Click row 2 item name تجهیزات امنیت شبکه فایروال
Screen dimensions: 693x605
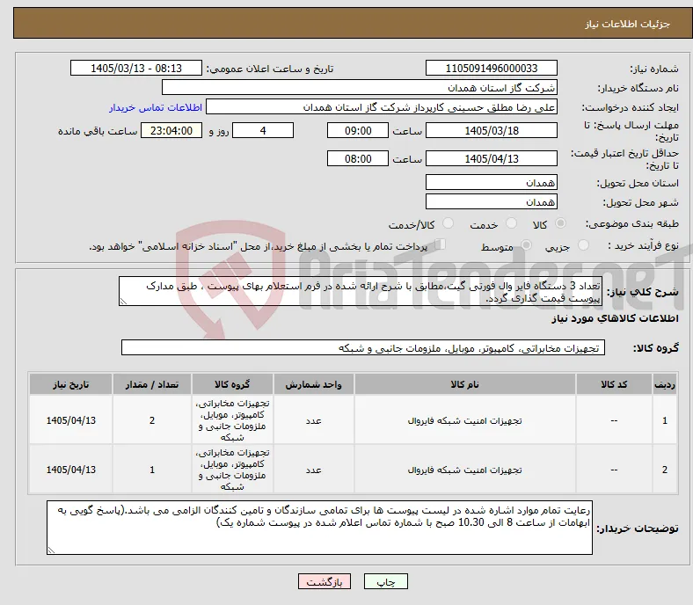tap(465, 470)
